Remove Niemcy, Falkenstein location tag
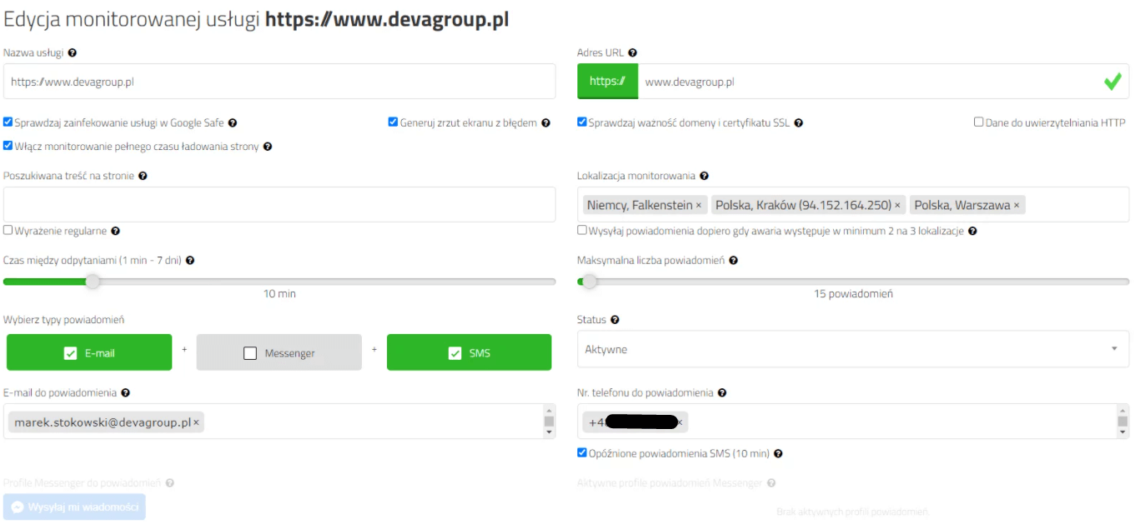This screenshot has height=529, width=1140. 698,205
